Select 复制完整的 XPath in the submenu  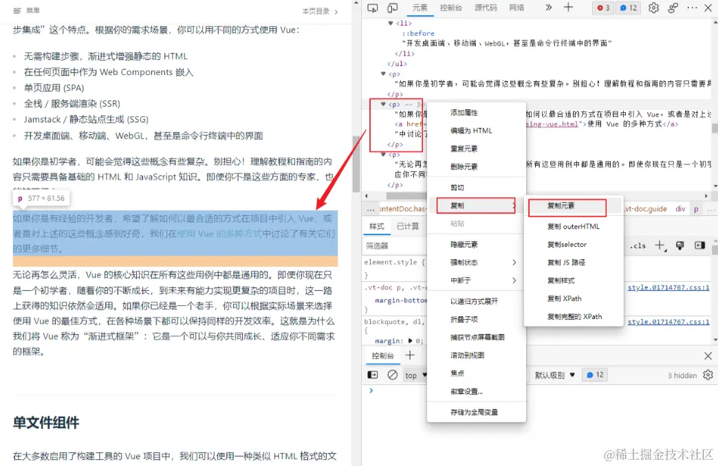574,316
